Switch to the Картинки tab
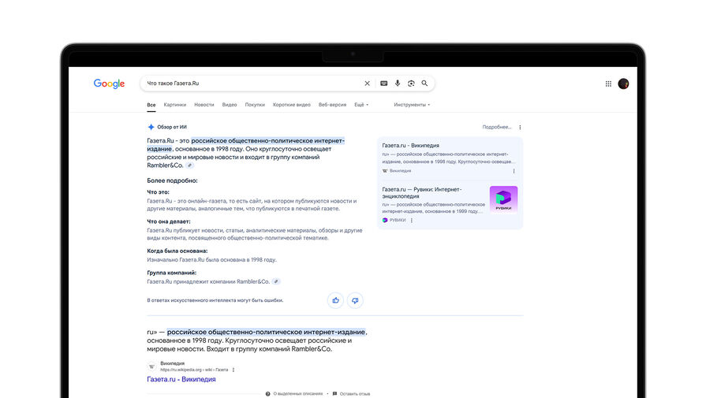Image resolution: width=706 pixels, height=398 pixels. coord(174,105)
